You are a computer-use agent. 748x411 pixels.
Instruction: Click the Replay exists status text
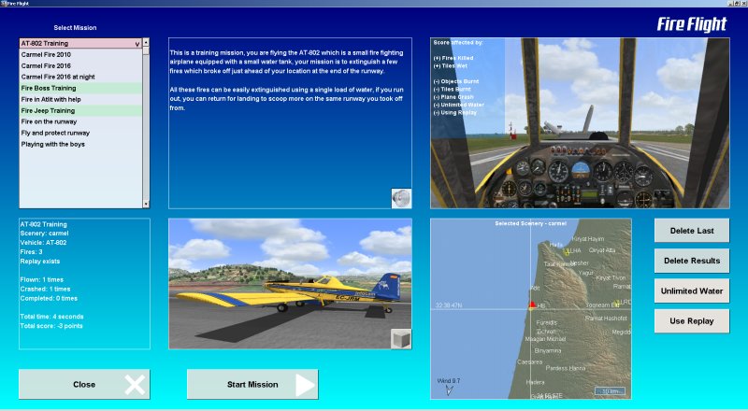40,262
